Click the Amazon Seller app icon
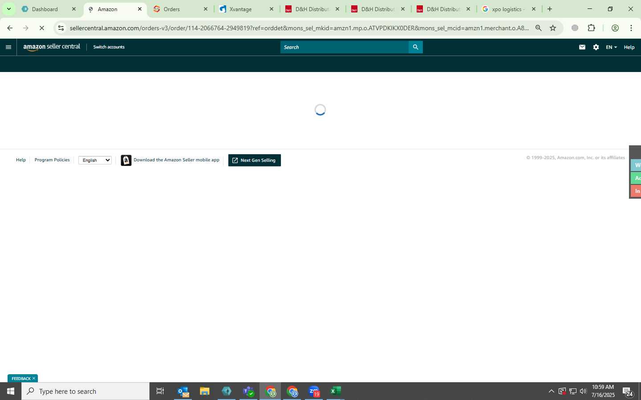Viewport: 641px width, 400px height. pos(126,160)
